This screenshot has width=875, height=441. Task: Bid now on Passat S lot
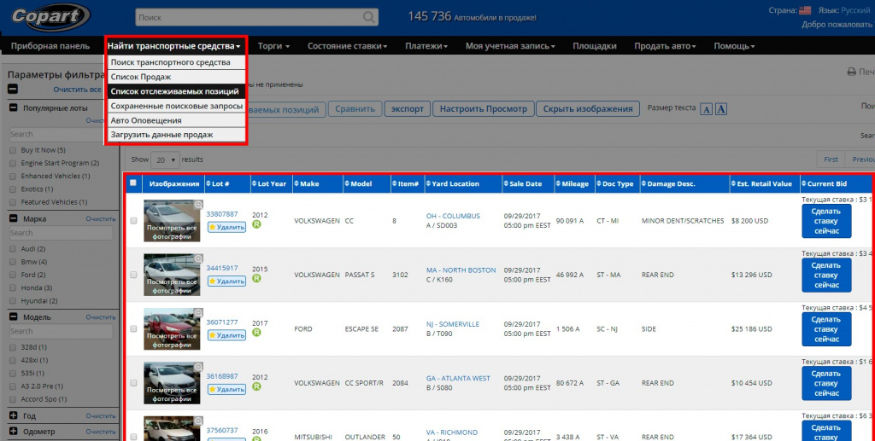826,275
